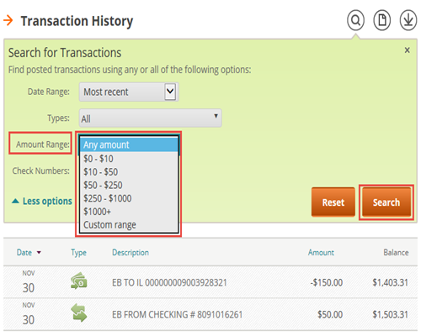Click the cash transfer icon for -$150.00
The image size is (421, 336).
tap(79, 281)
